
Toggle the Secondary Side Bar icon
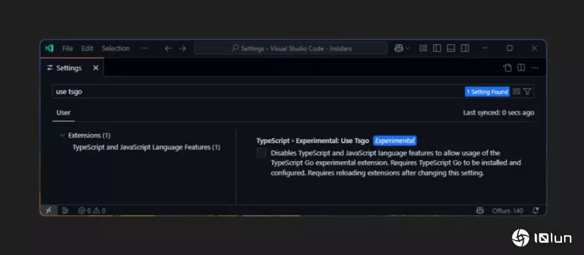465,49
